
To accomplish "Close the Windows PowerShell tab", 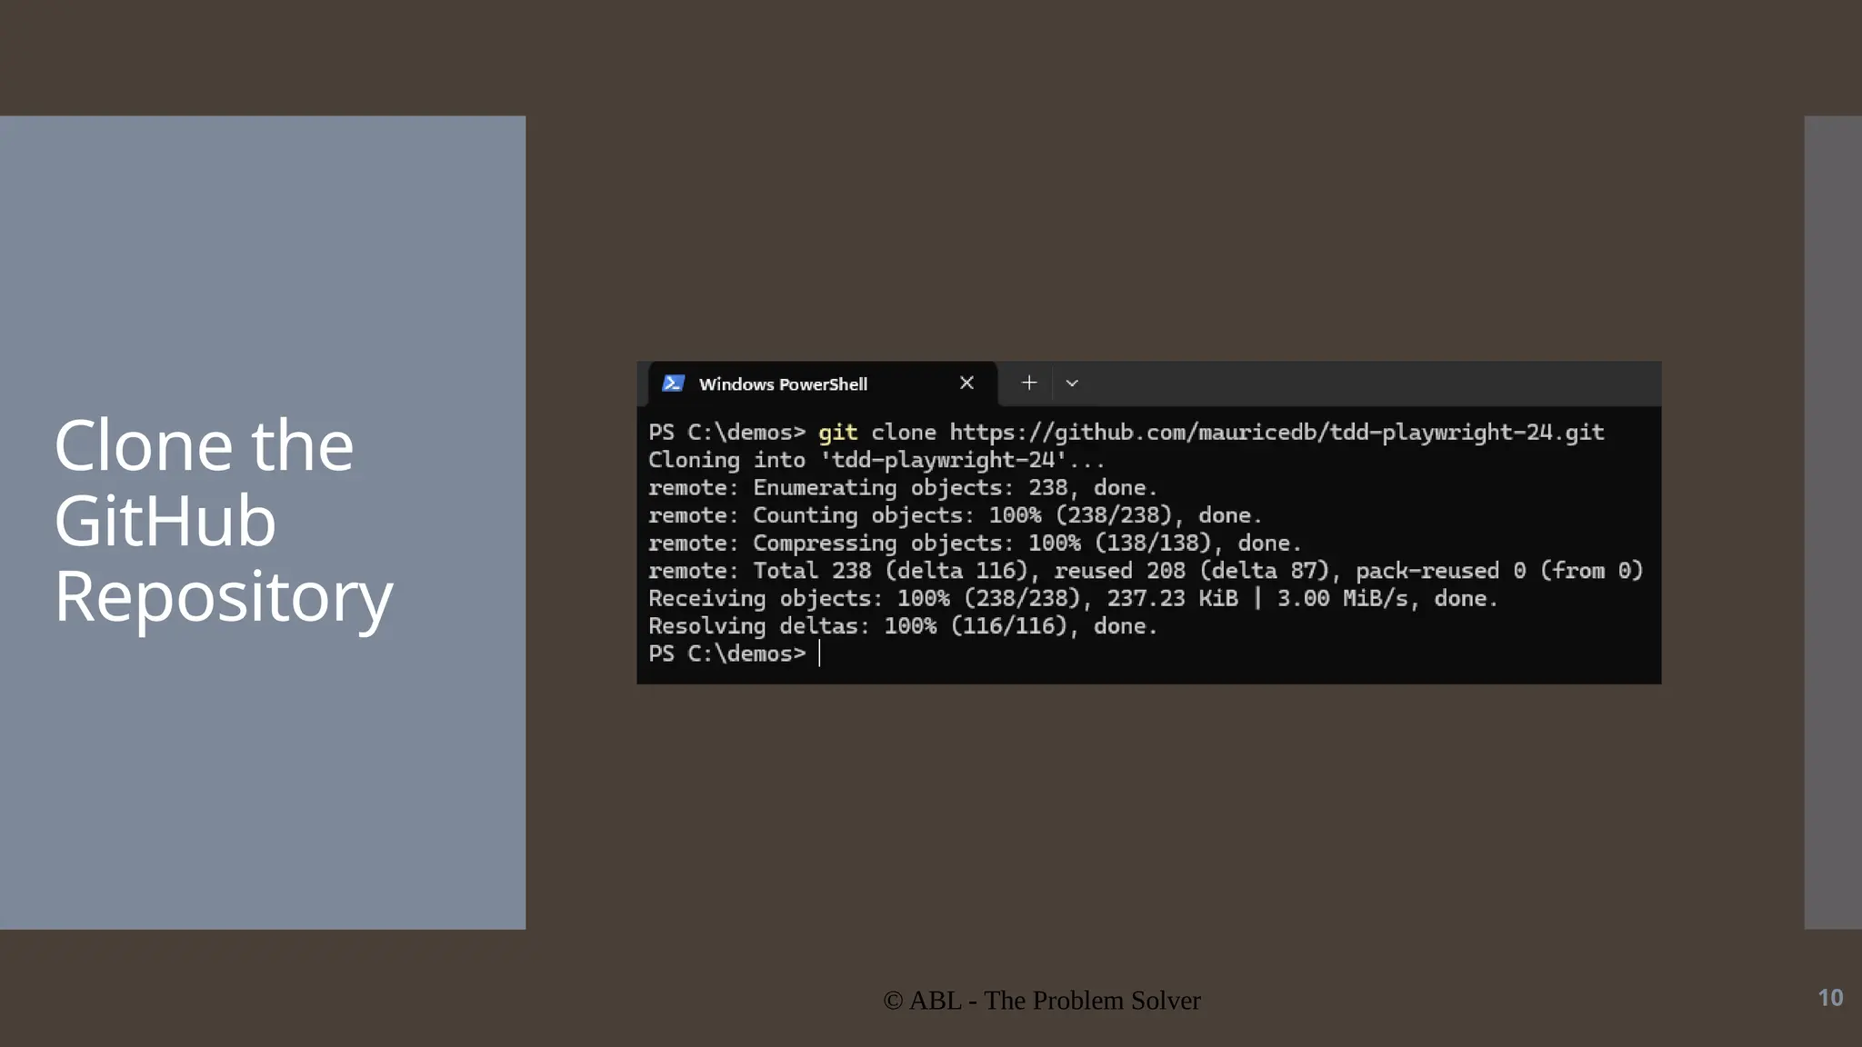I will pyautogui.click(x=966, y=384).
